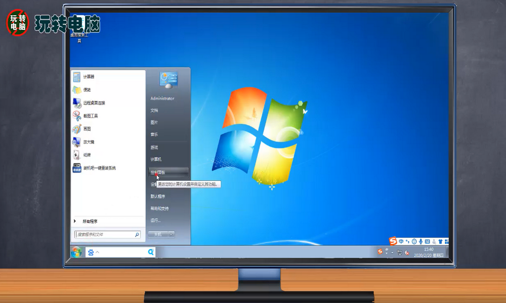Open the emoji smiley on the Sogou bar

pos(414,241)
